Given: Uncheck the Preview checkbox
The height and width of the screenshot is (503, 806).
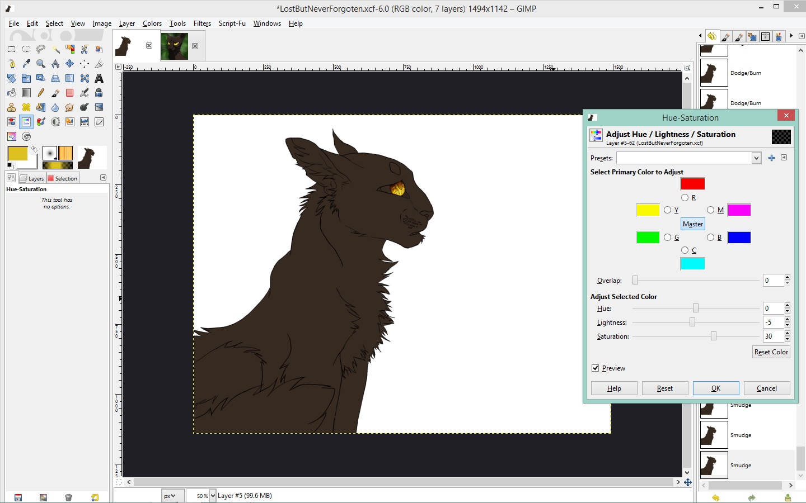Looking at the screenshot, I should point(595,368).
